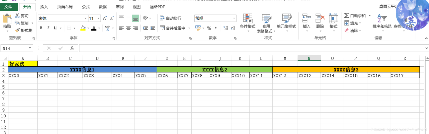Image resolution: width=429 pixels, height=134 pixels.
Task: Open 文件 file menu
Action: 8,7
